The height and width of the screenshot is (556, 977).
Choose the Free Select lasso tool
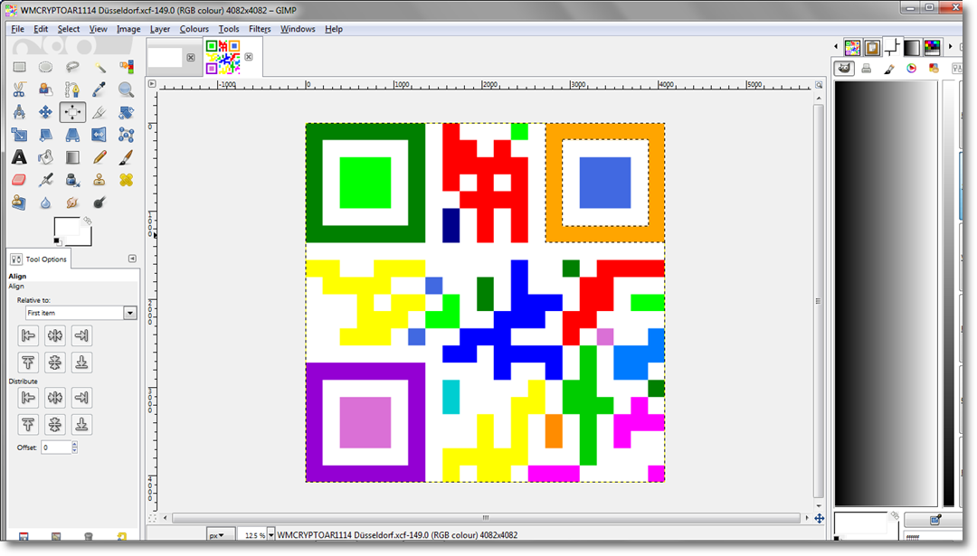click(x=72, y=67)
